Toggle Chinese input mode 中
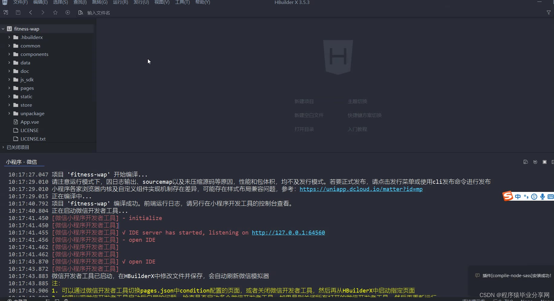This screenshot has height=301, width=554. point(518,197)
